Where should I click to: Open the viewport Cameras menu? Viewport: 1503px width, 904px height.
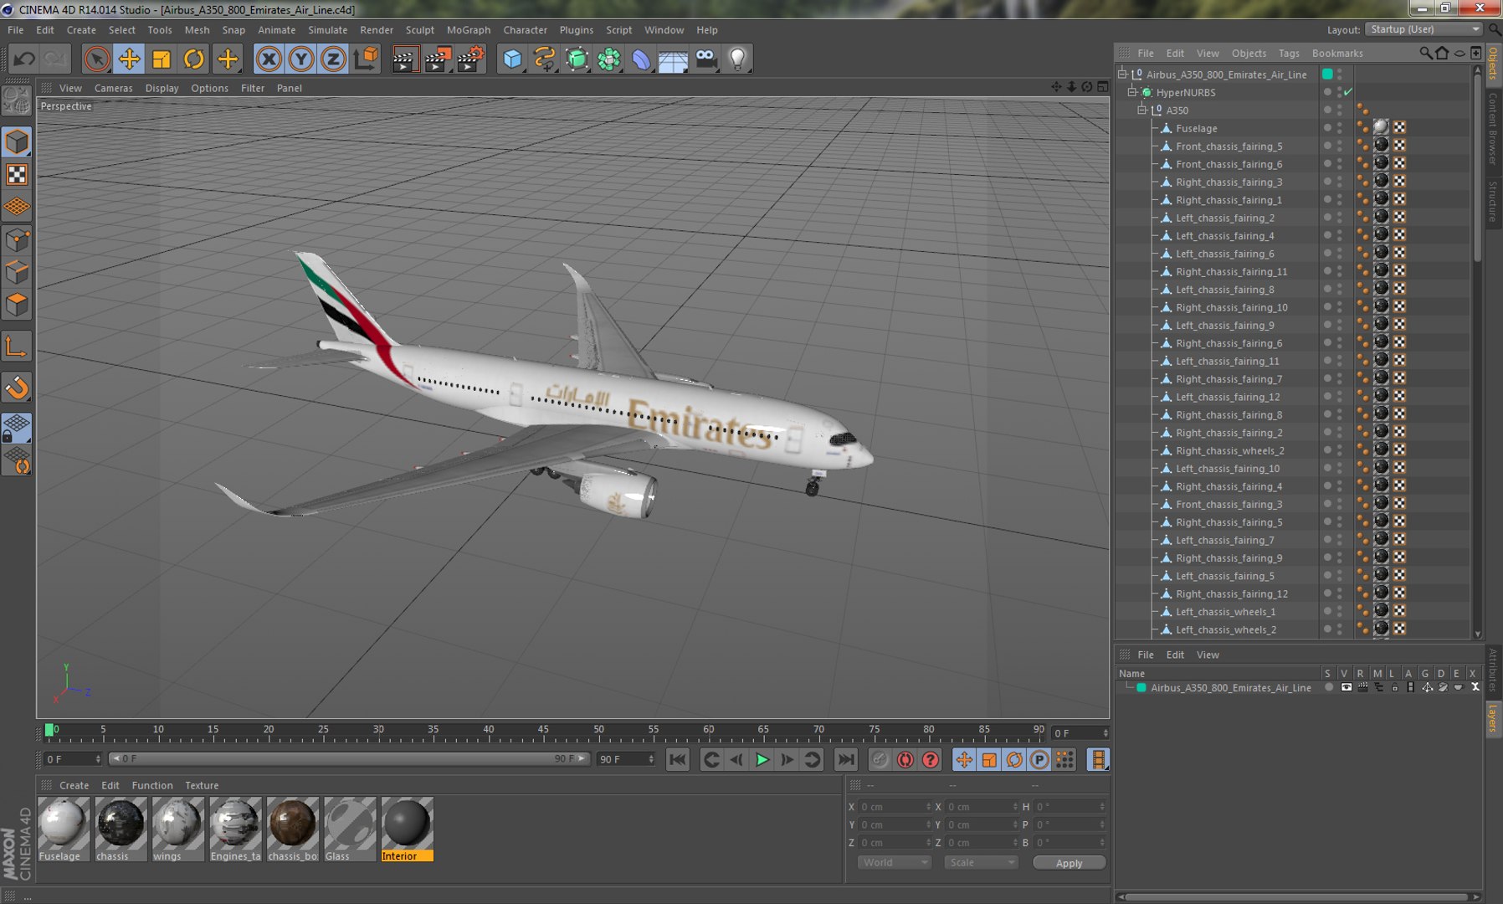[113, 88]
